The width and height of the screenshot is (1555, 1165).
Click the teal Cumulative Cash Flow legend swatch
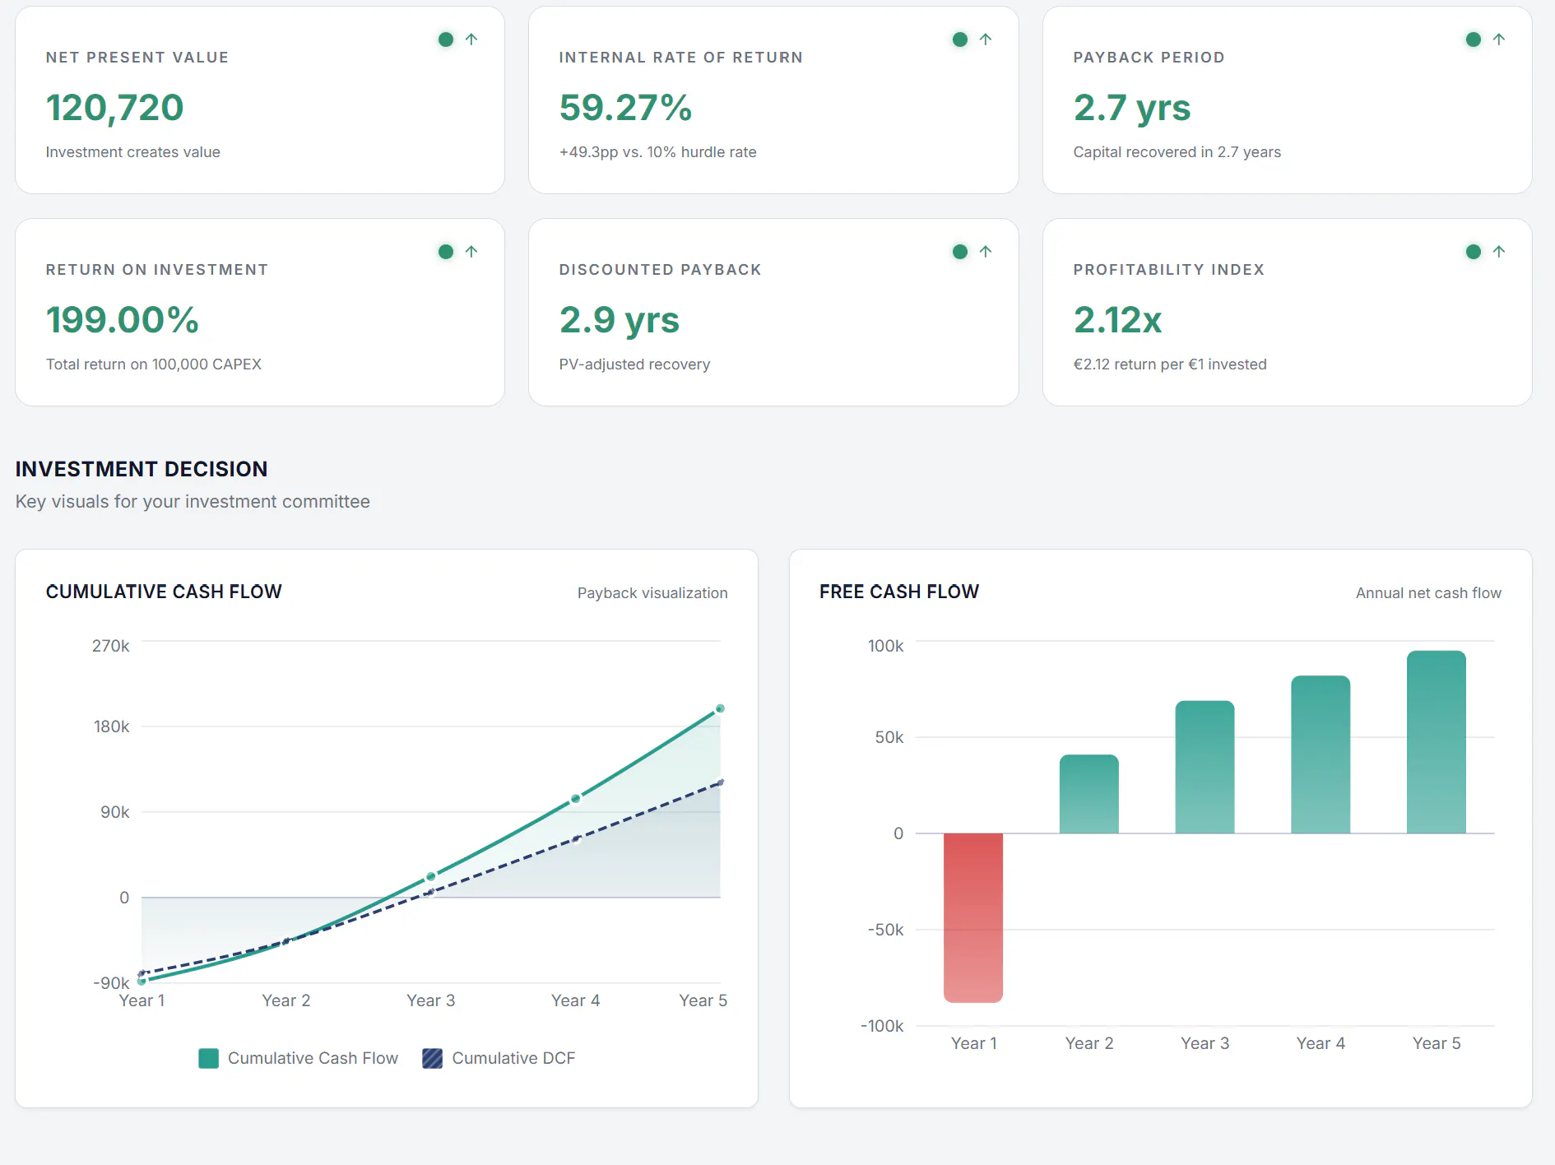[209, 1058]
